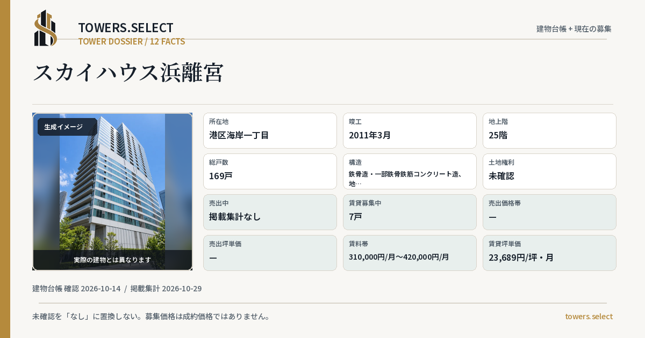The width and height of the screenshot is (645, 338).
Task: Open the towers.select footer link
Action: 589,317
